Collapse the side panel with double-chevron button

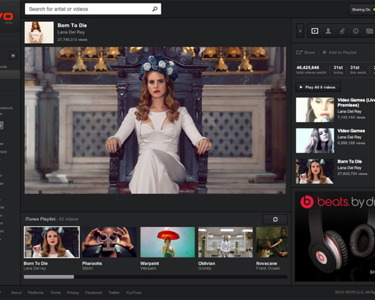[300, 31]
